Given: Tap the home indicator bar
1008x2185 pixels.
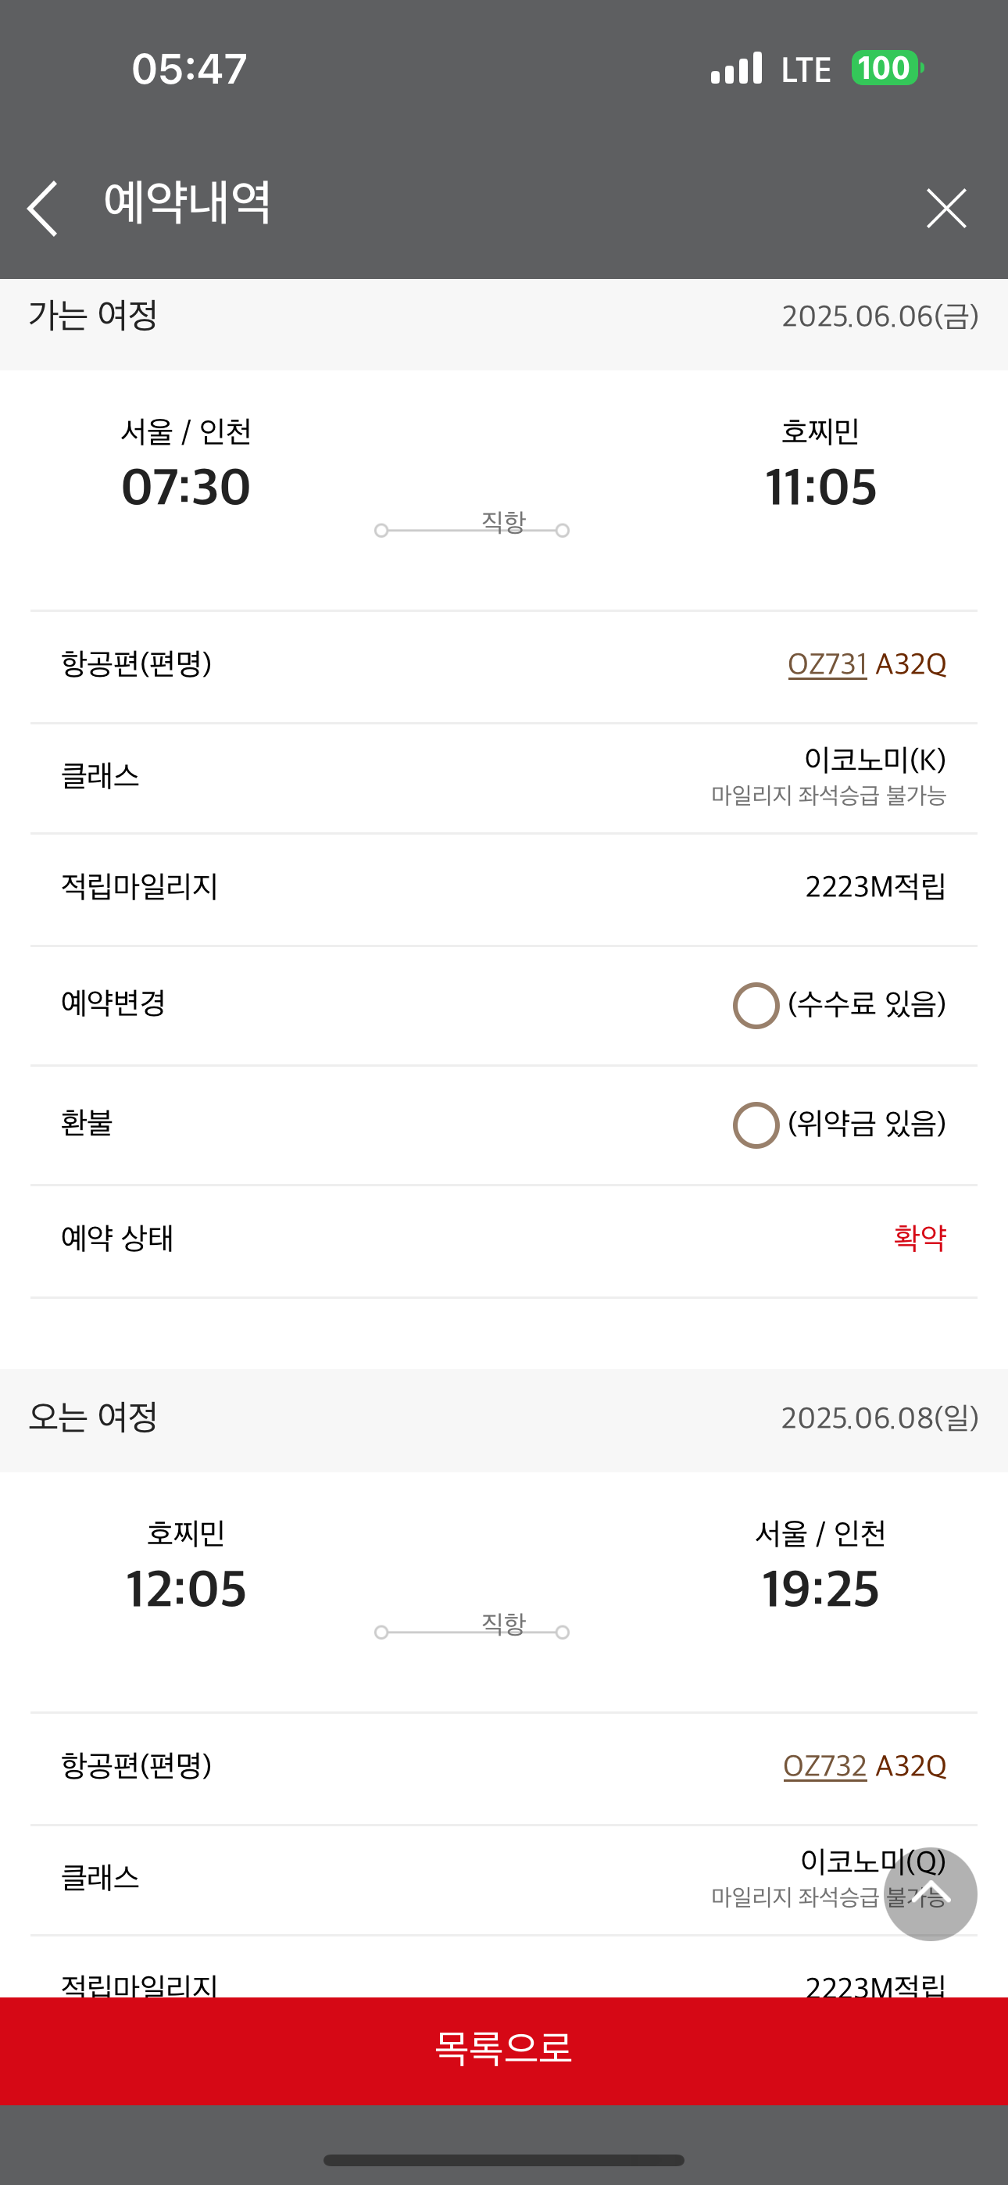Looking at the screenshot, I should pos(504,2159).
